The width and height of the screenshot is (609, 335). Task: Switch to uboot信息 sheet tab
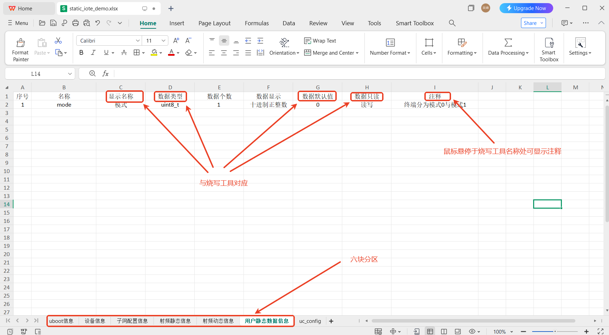pyautogui.click(x=61, y=321)
